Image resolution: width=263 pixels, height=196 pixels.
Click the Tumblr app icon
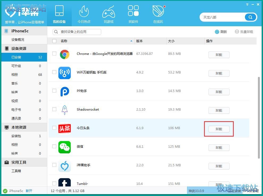coord(65,182)
